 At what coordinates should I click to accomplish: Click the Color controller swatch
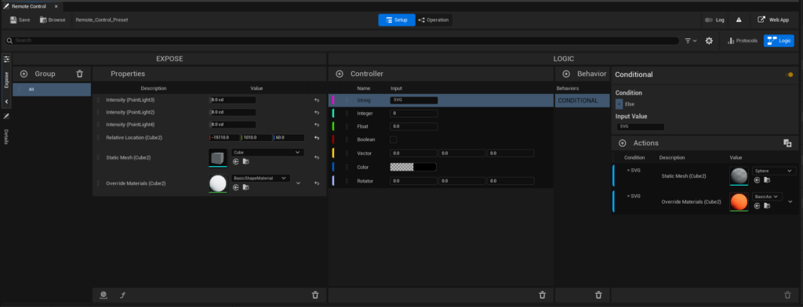tap(413, 167)
